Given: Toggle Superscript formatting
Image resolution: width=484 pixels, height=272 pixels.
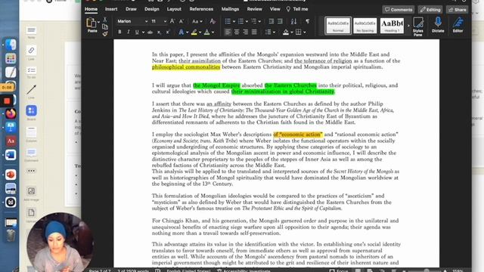Looking at the screenshot, I should tap(168, 32).
